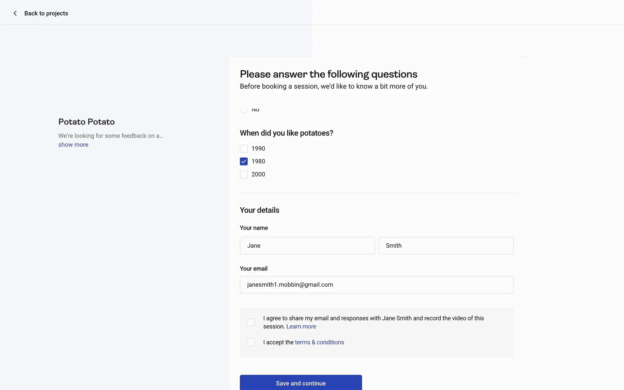
Task: Go back to projects via text link
Action: [46, 13]
